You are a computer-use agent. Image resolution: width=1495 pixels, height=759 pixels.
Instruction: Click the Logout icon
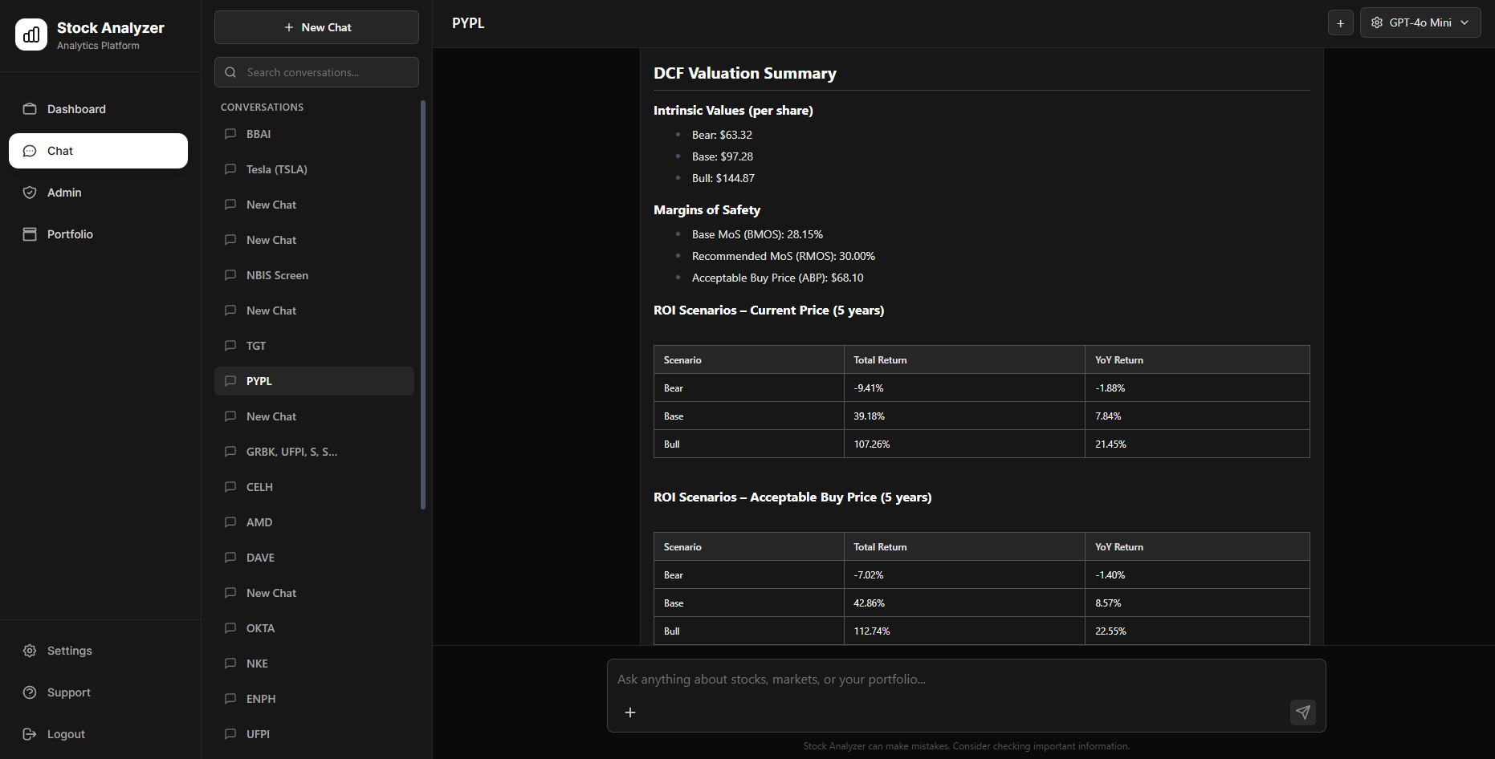point(30,733)
